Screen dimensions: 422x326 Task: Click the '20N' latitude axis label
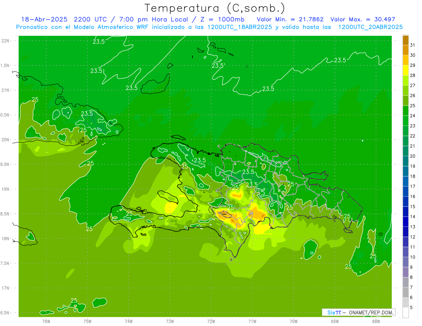point(5,140)
